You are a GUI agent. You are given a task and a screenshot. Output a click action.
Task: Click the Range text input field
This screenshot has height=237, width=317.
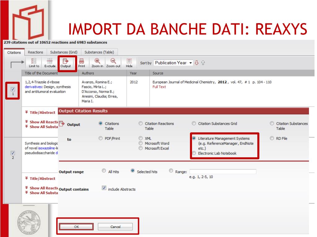(223, 172)
